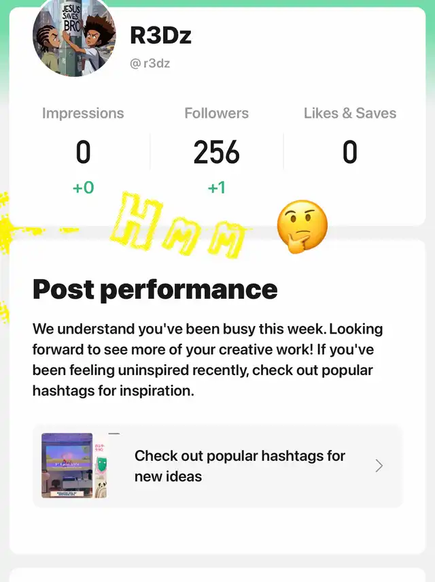Click the "busy this week" description paragraph
This screenshot has height=582, width=435.
(207, 360)
